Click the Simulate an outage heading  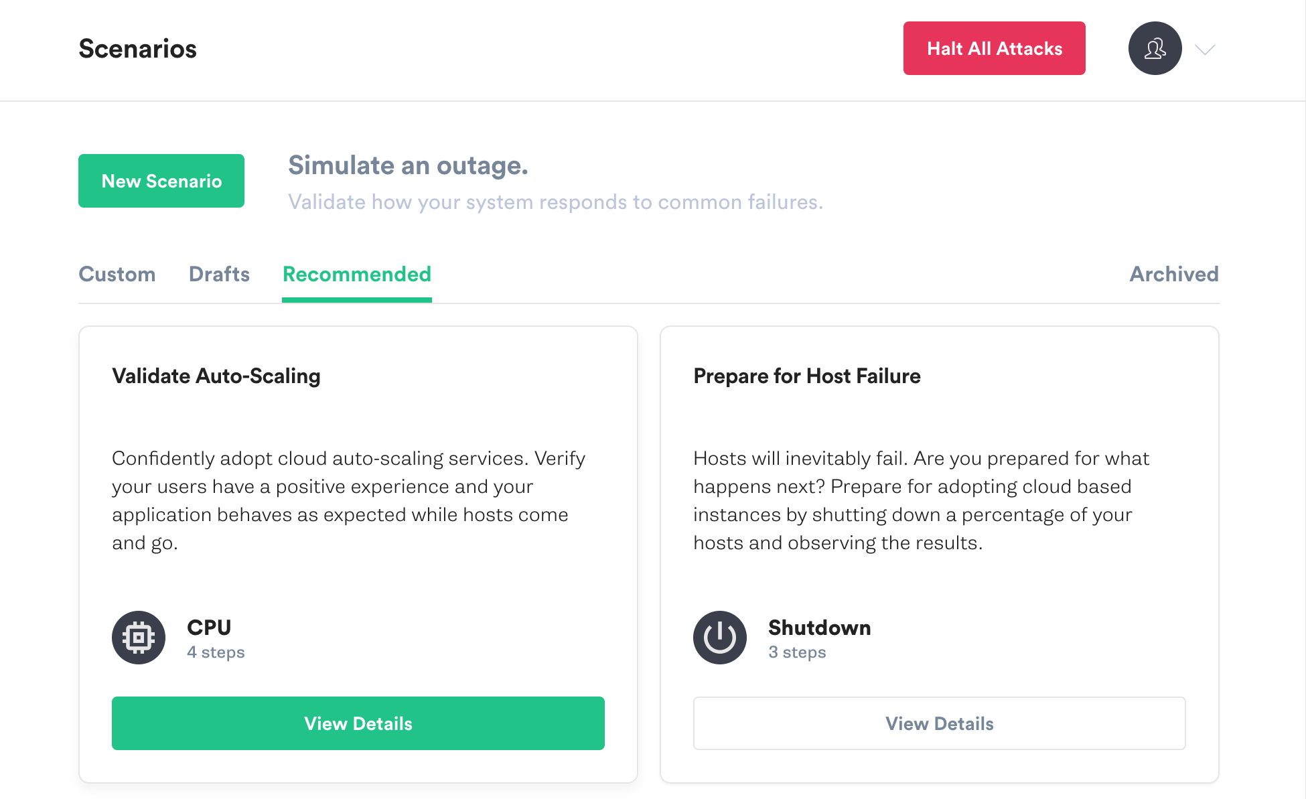pyautogui.click(x=408, y=165)
